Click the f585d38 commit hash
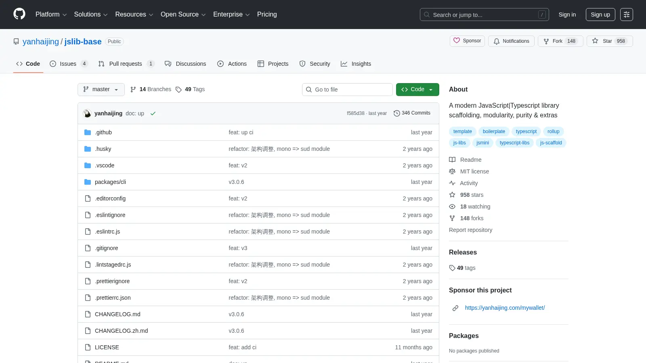Screen dimensions: 646x363 click(x=355, y=113)
